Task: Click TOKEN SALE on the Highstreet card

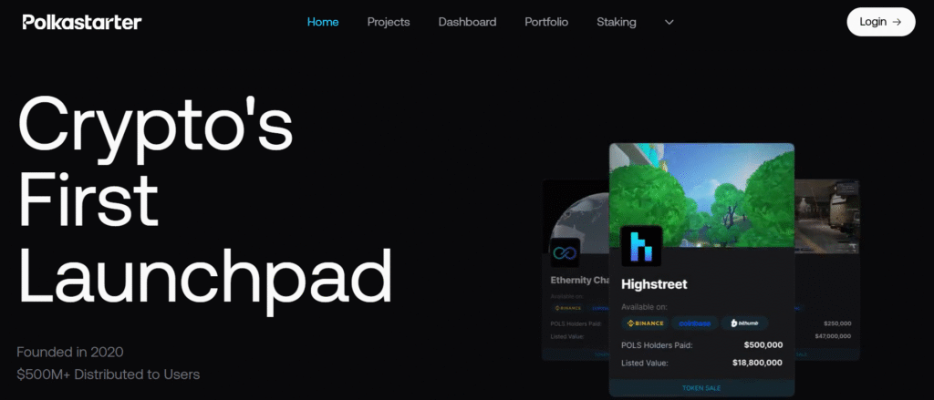Action: pos(701,388)
